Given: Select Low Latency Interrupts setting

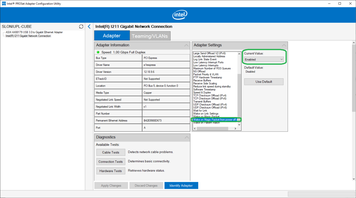Looking at the screenshot, I should click(206, 65).
